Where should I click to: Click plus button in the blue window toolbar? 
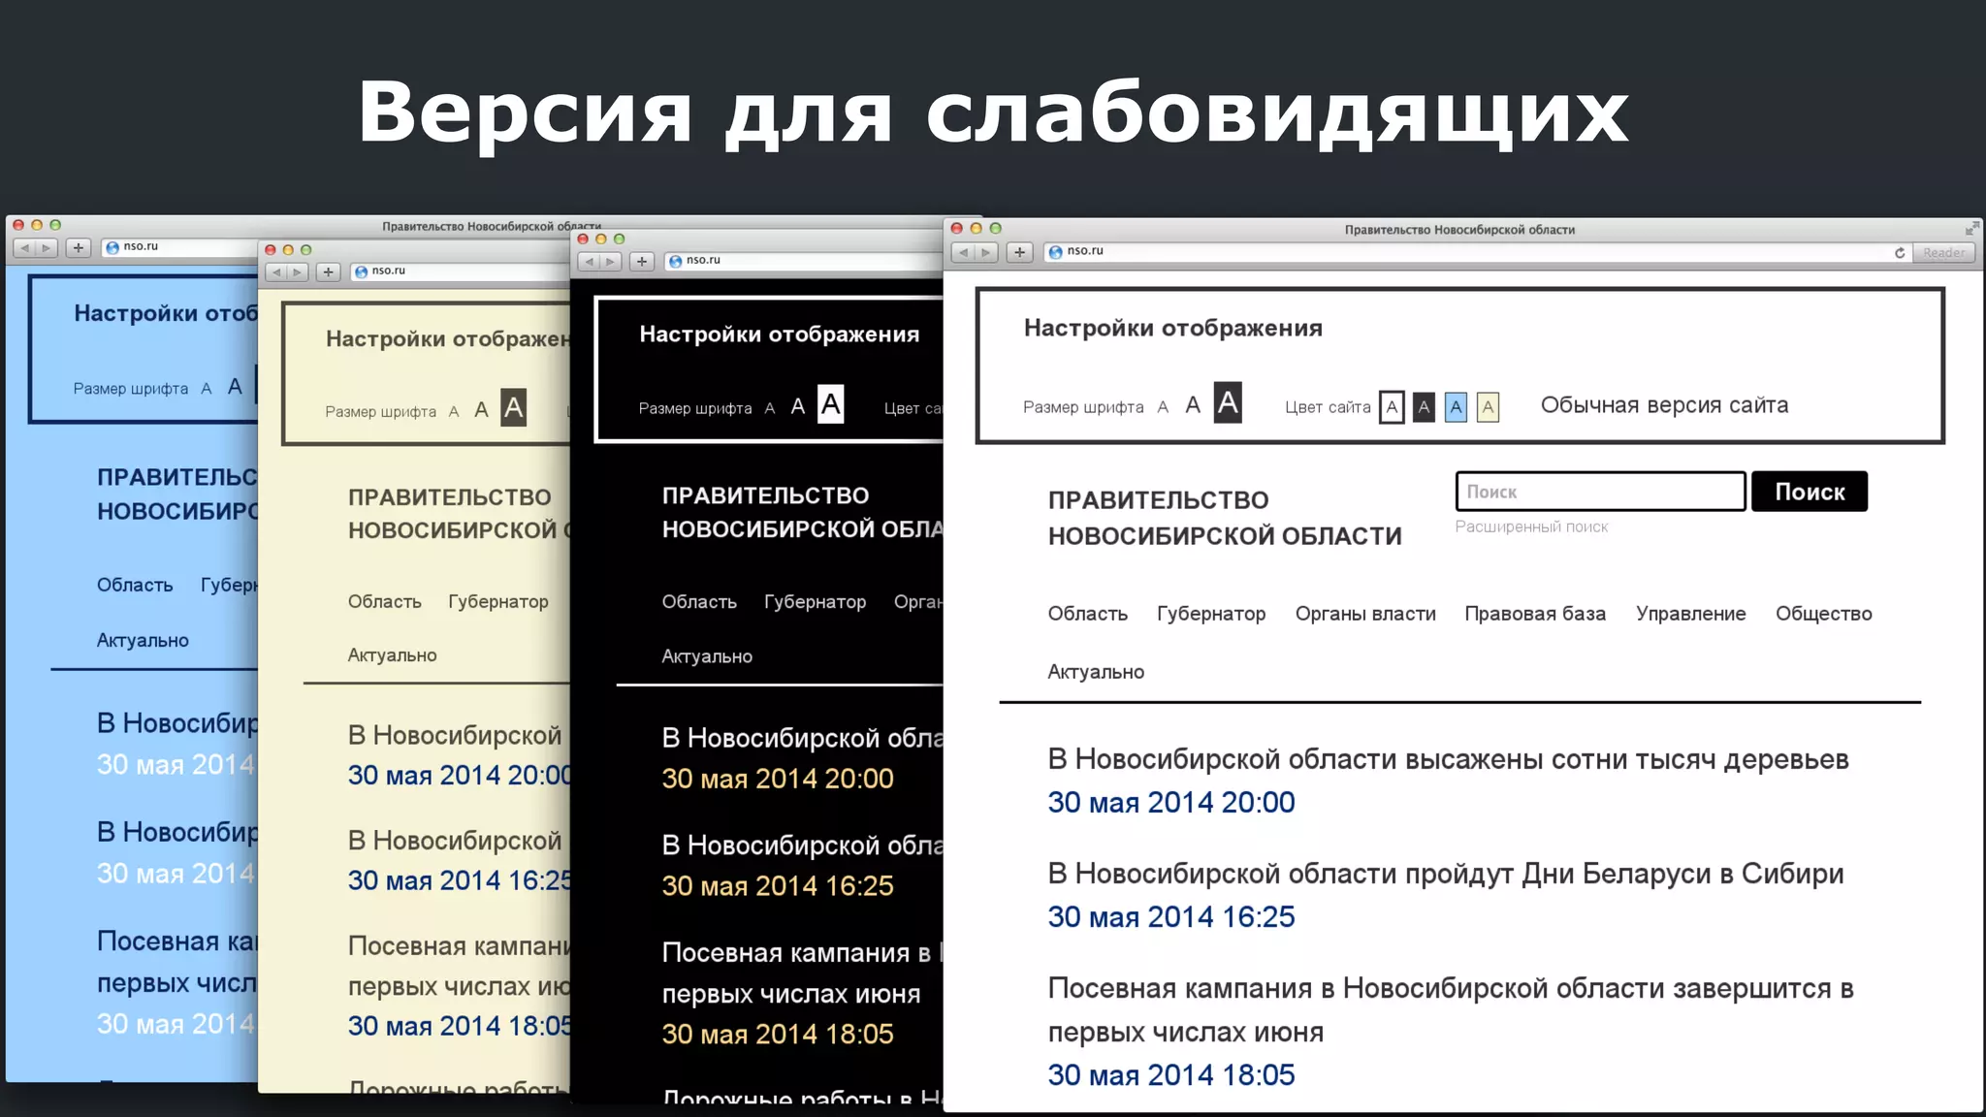[x=79, y=248]
